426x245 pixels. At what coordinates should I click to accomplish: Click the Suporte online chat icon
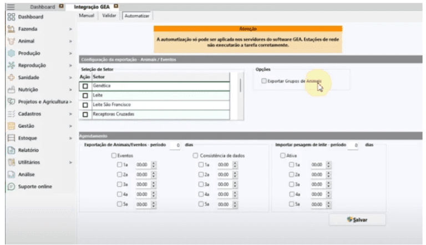(12, 187)
